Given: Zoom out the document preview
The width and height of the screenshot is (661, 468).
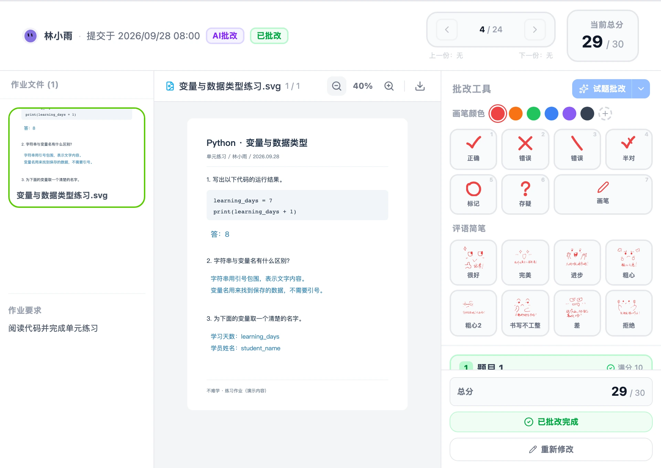Looking at the screenshot, I should pyautogui.click(x=336, y=86).
